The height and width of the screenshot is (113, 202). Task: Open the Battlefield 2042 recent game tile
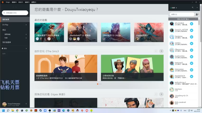point(49,32)
